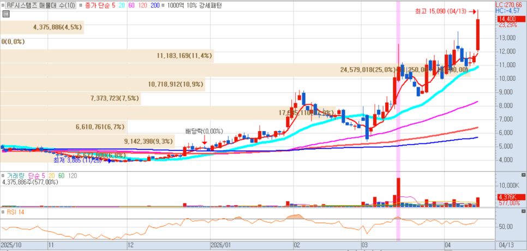Close the volume (거래량) panel with its X
Viewport: 527px width, 251px height.
523,175
